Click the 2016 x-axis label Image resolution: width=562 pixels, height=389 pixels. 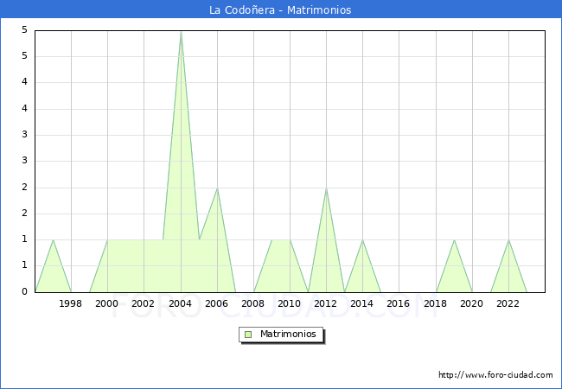tap(399, 303)
